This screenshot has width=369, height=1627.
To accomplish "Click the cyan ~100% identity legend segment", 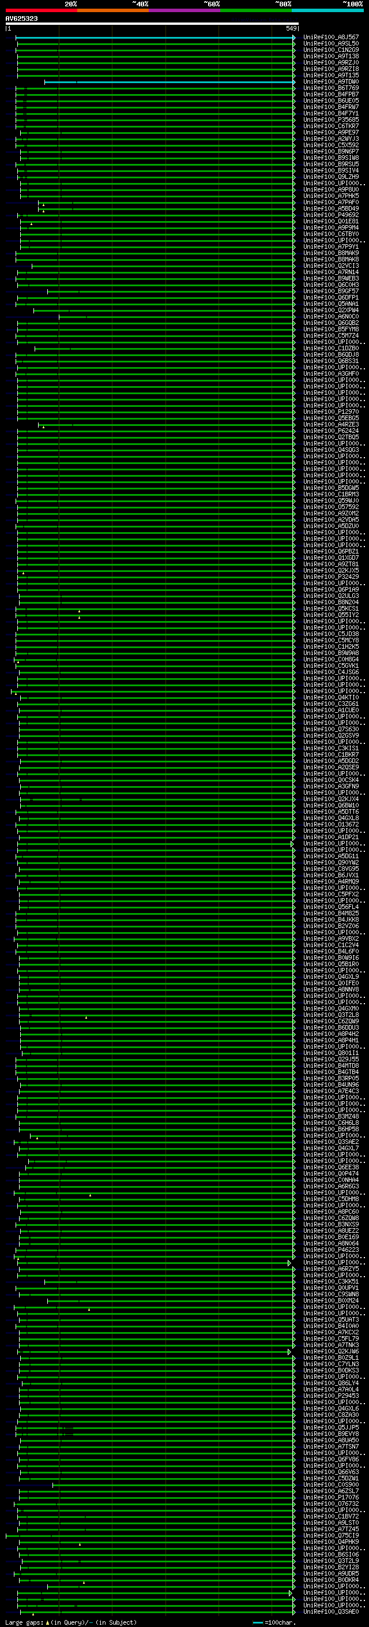I will point(328,10).
